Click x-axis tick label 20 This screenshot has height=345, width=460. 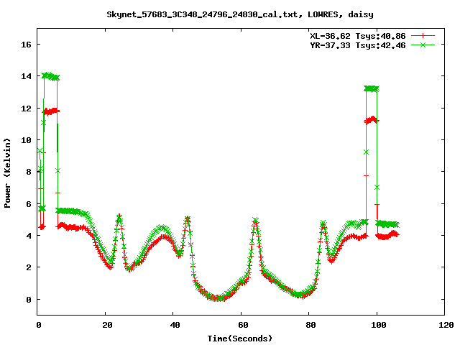pyautogui.click(x=107, y=325)
